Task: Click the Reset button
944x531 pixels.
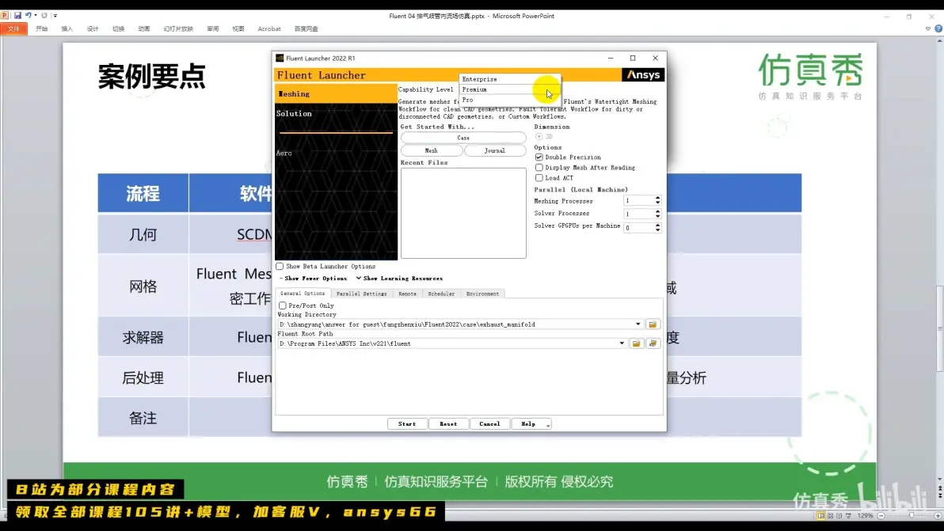Action: point(448,424)
